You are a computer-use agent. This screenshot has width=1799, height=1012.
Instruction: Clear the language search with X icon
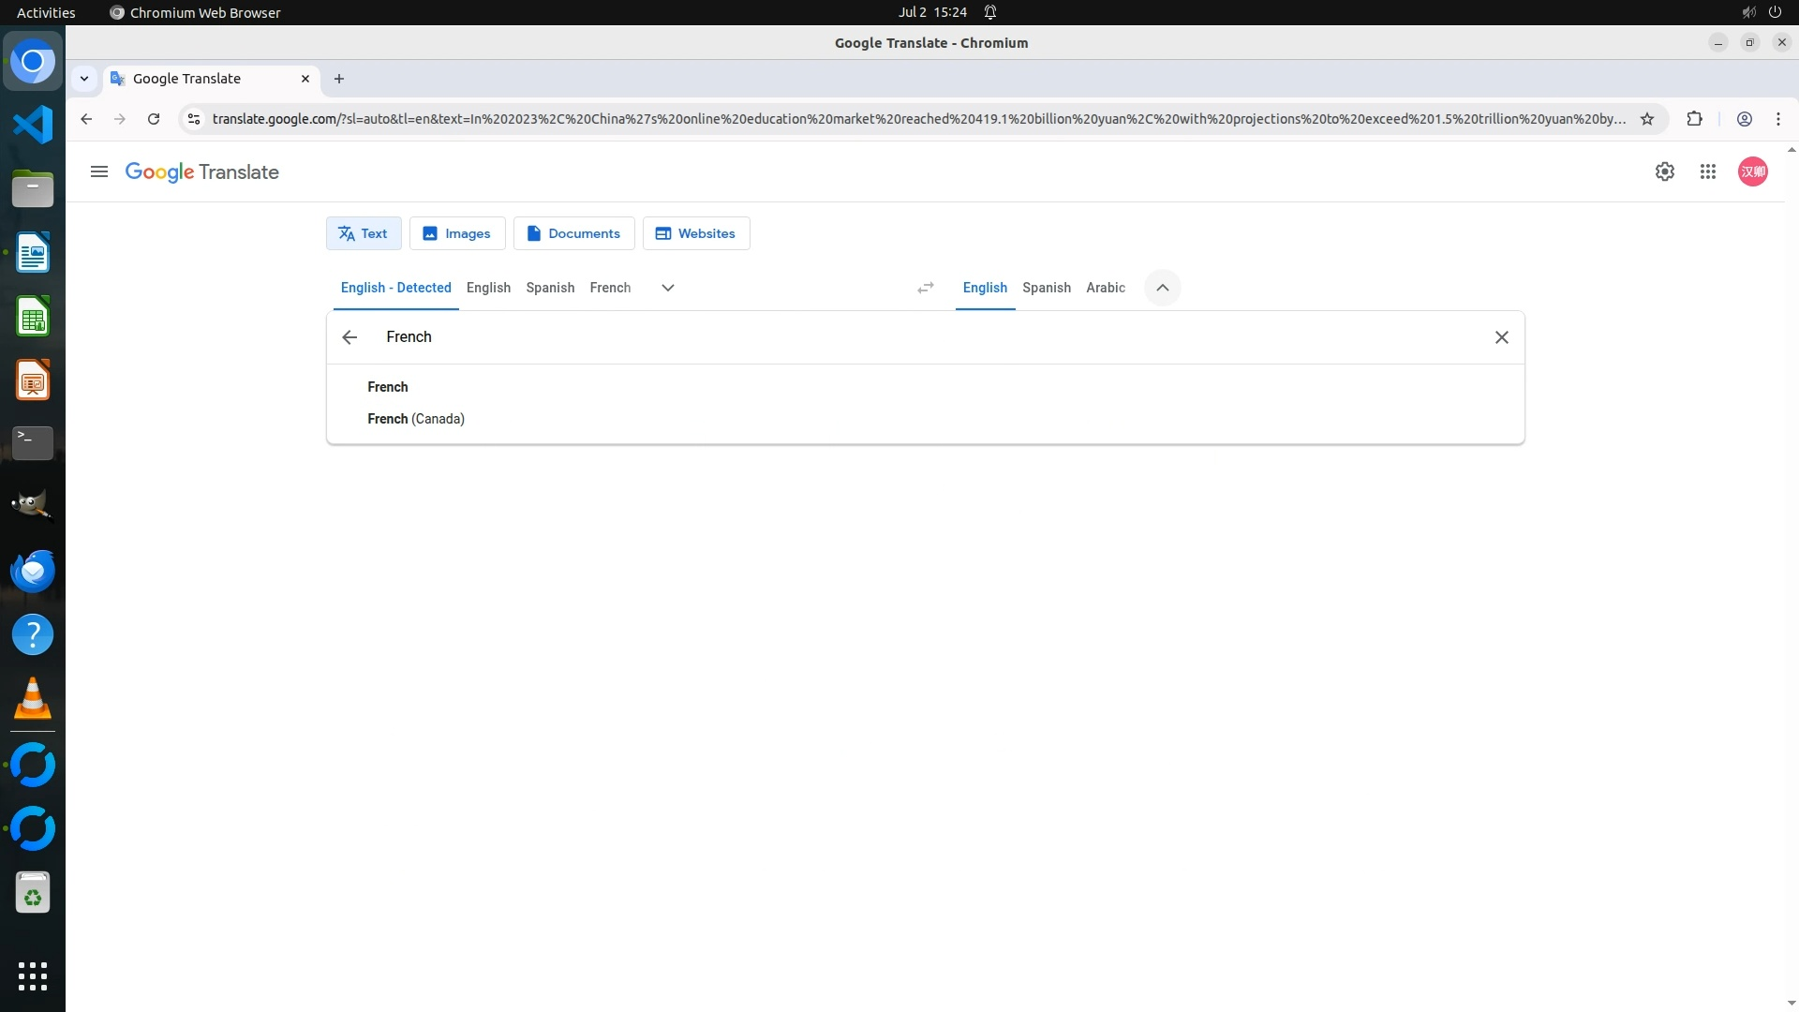tap(1501, 337)
